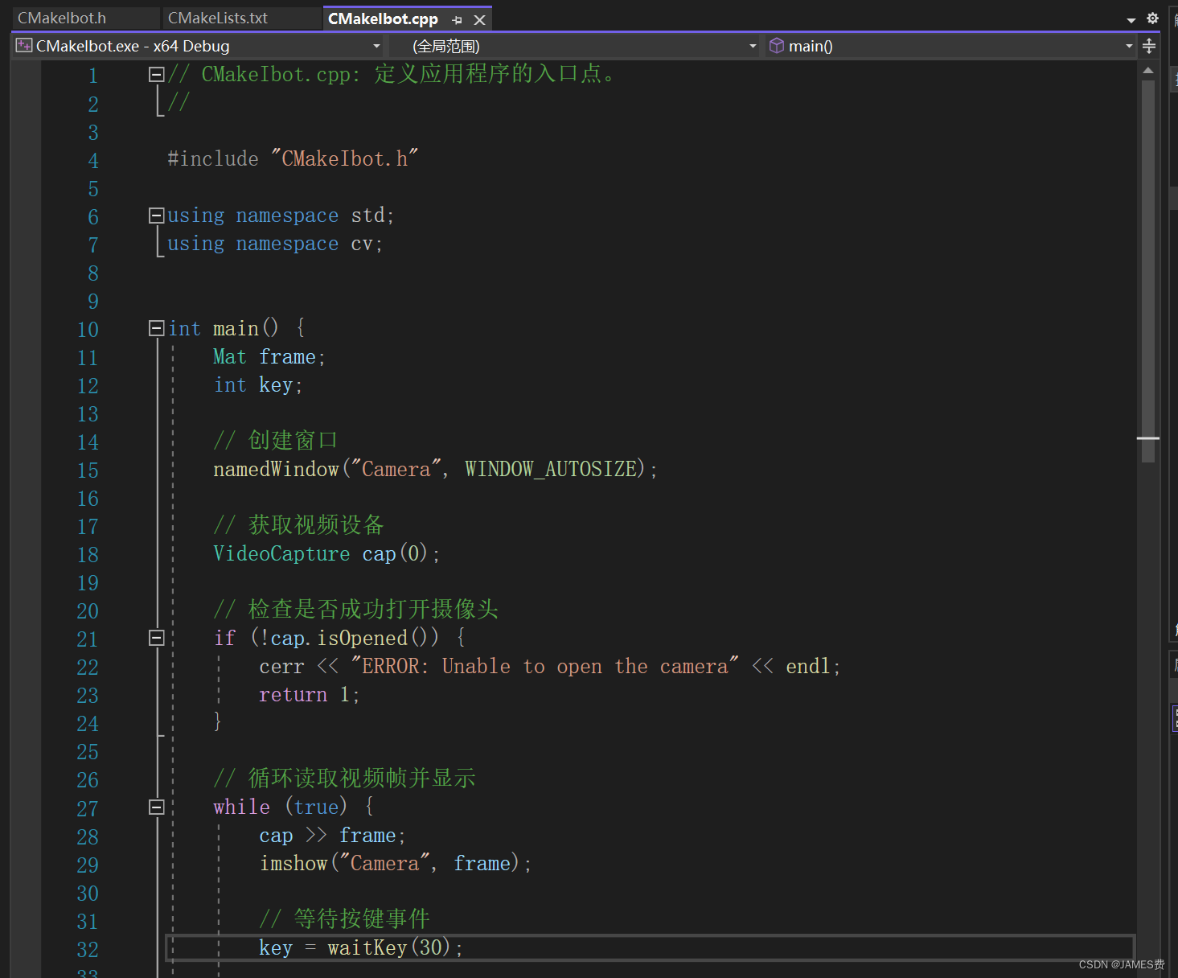This screenshot has width=1178, height=978.
Task: Click the #include "CMakeIbot.h" line
Action: [x=293, y=158]
